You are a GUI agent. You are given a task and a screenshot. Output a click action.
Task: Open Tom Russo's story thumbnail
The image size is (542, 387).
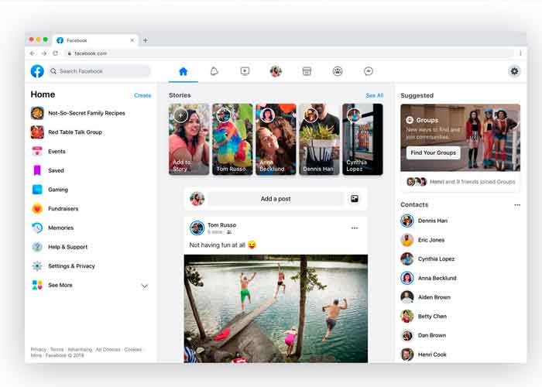(232, 139)
